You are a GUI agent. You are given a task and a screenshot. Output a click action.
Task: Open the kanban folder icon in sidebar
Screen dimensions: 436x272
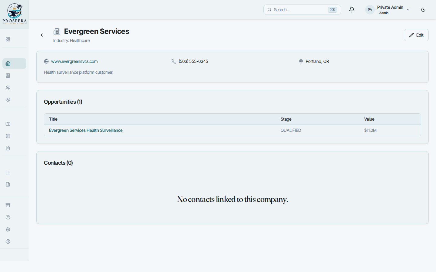8,124
